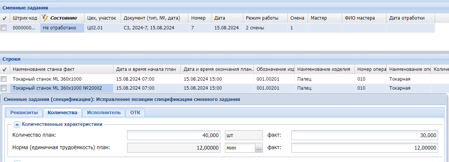
Task: Check the row Токарный станок ML 360x1000 №20002
Action: (4, 88)
